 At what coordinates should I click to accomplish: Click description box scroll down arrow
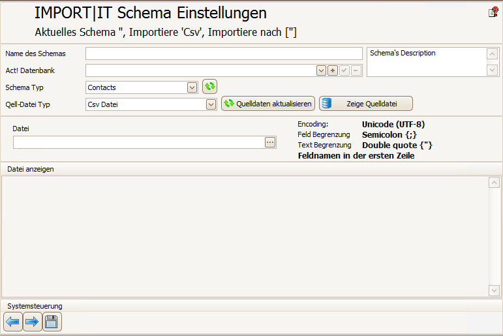point(492,70)
